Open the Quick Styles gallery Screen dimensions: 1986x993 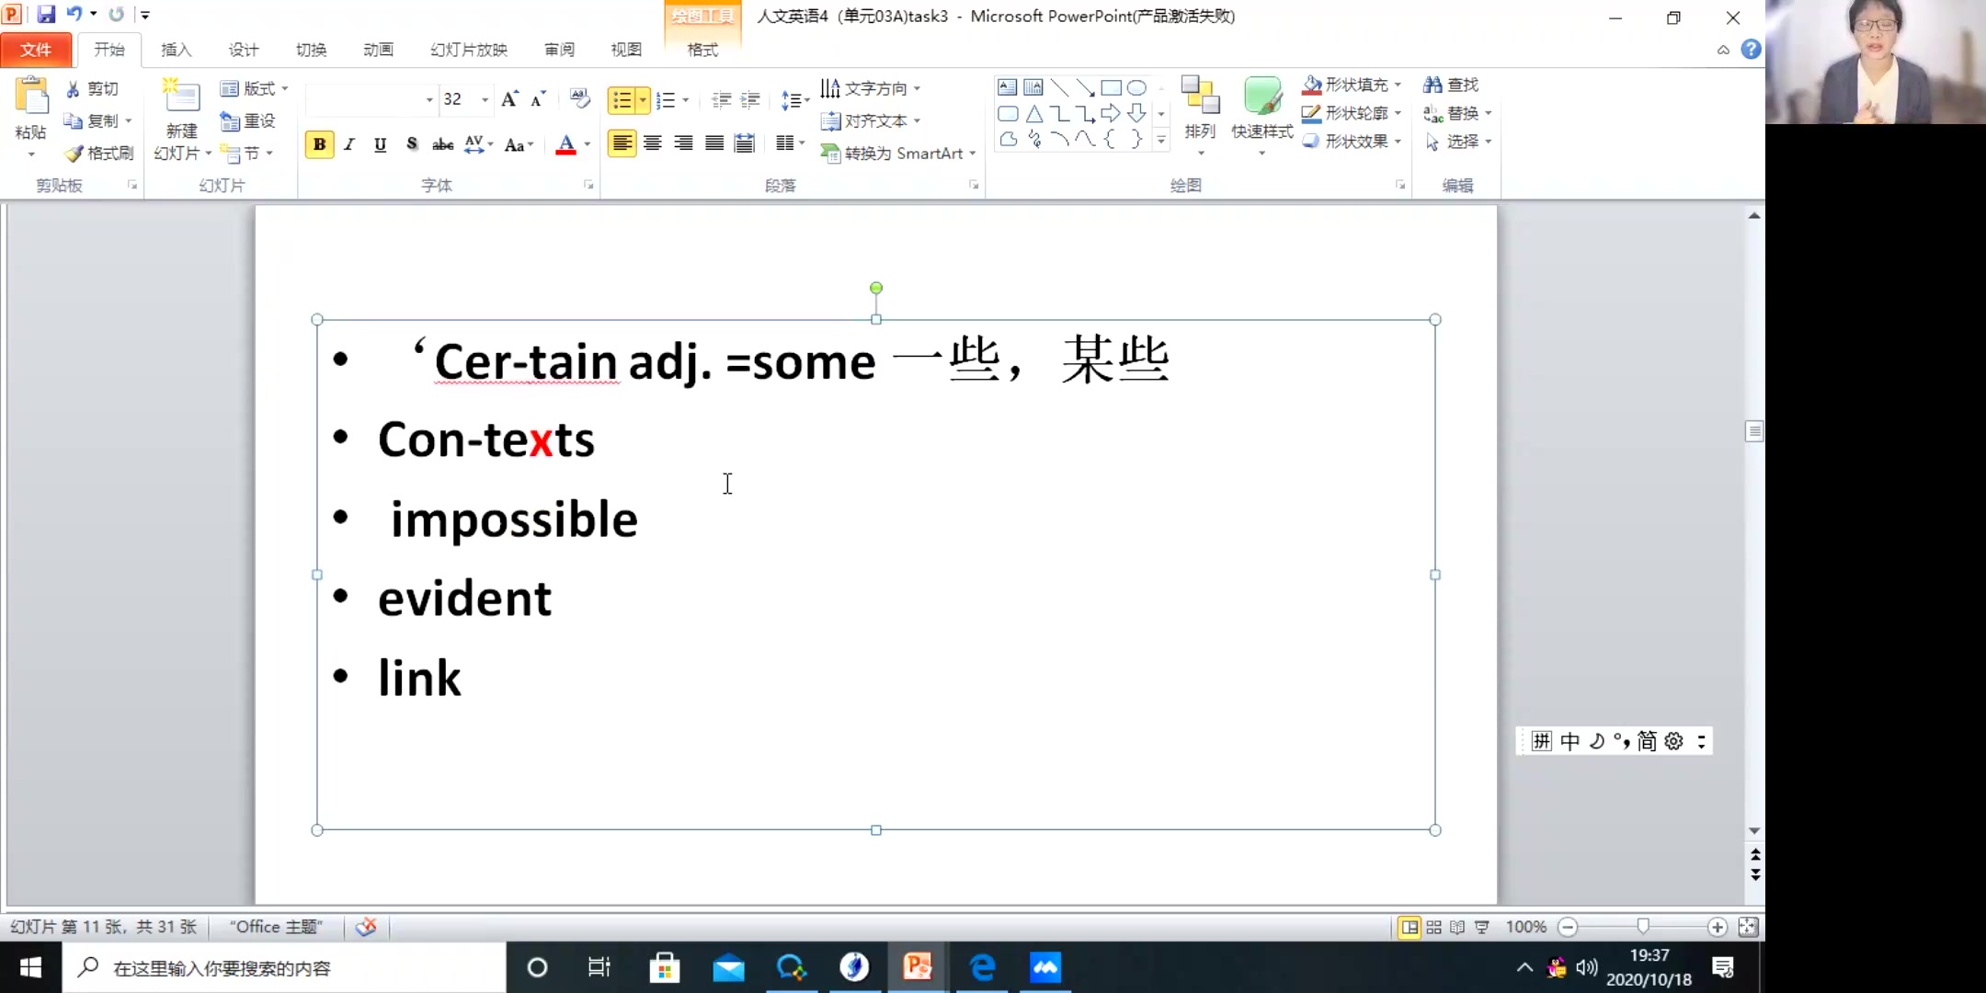pos(1262,115)
